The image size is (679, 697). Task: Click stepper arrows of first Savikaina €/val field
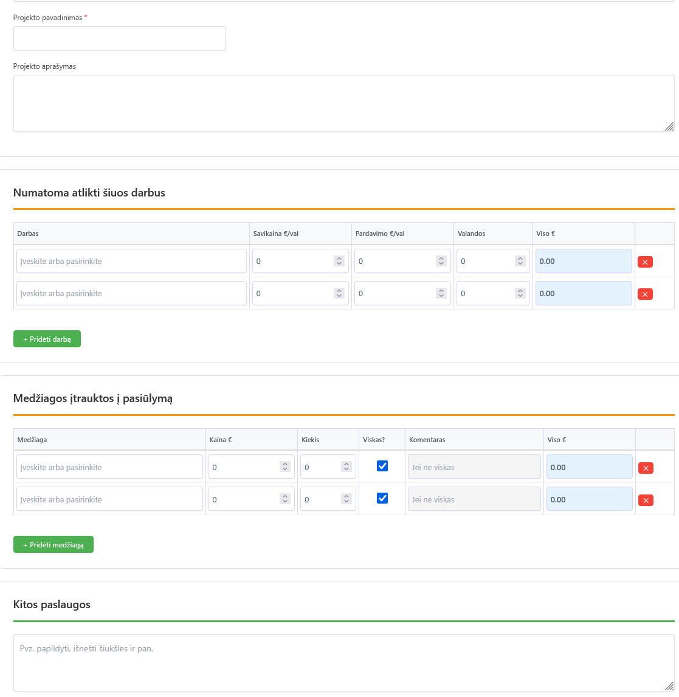click(339, 261)
